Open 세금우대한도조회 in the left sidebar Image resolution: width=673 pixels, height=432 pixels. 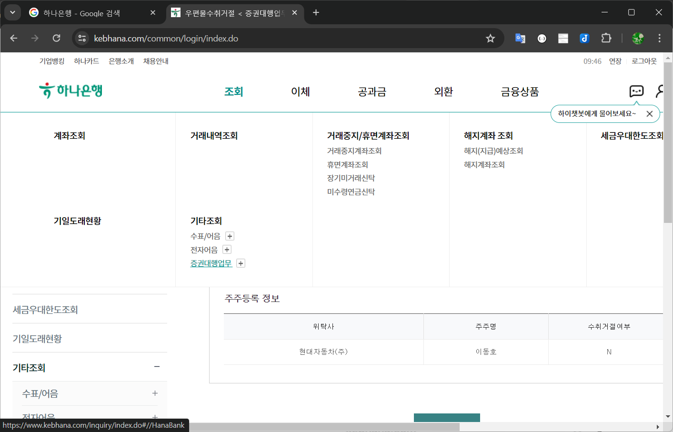(x=45, y=310)
